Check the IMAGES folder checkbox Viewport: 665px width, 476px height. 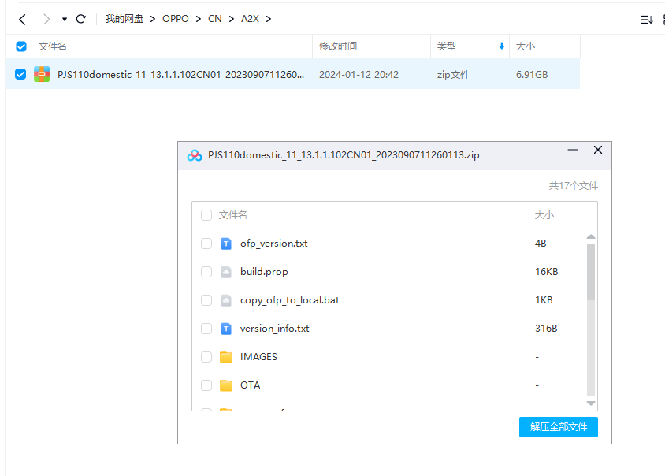click(206, 357)
